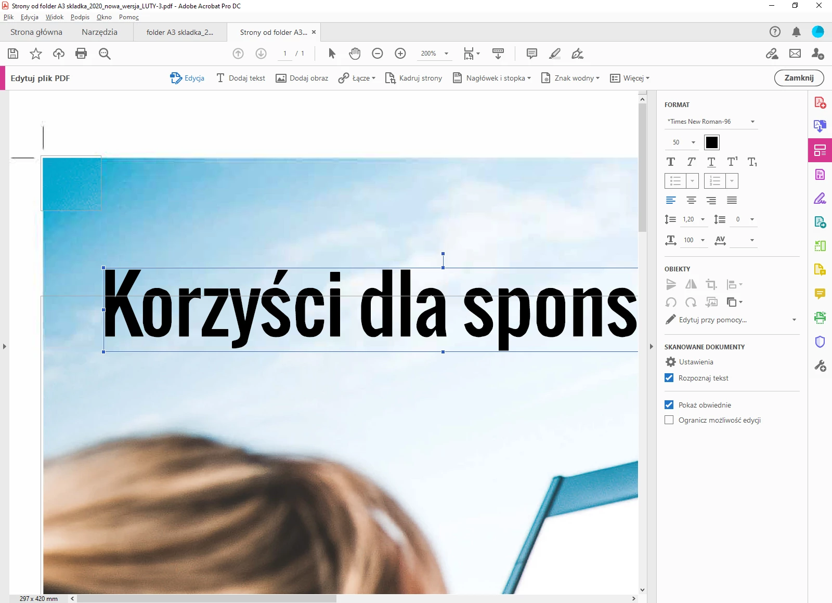The width and height of the screenshot is (832, 603).
Task: Apply superscript formatting
Action: coord(732,162)
